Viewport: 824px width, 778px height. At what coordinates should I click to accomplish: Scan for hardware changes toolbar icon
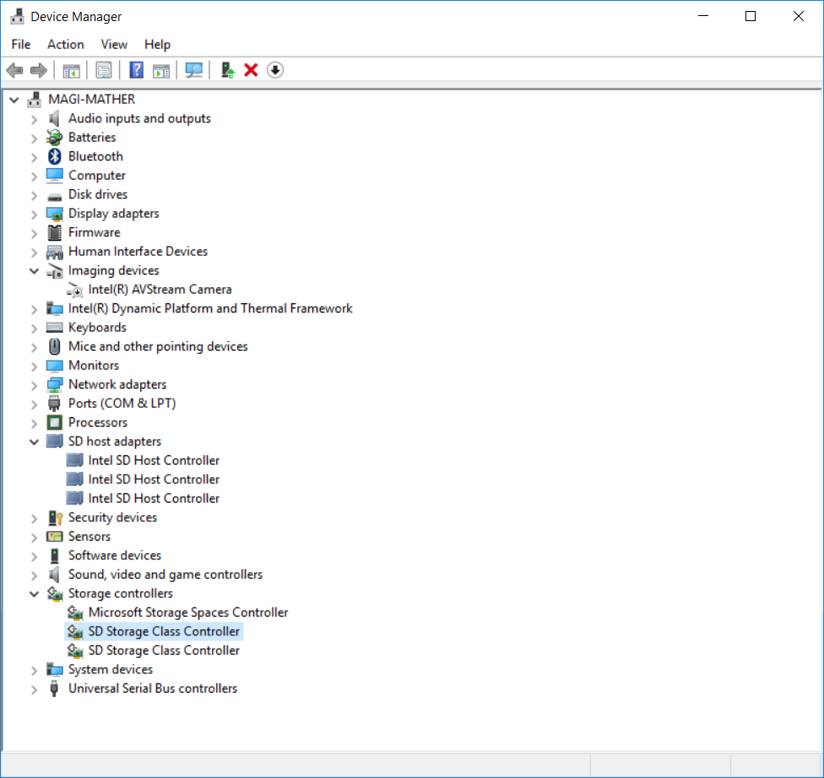(193, 70)
